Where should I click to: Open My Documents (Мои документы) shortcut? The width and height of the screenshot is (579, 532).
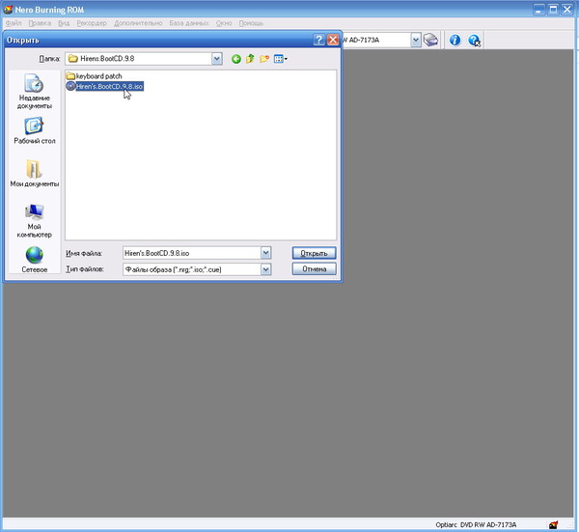pos(35,173)
